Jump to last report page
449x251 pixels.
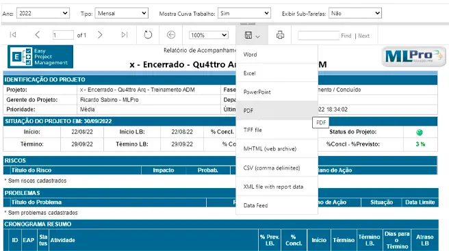pos(125,35)
